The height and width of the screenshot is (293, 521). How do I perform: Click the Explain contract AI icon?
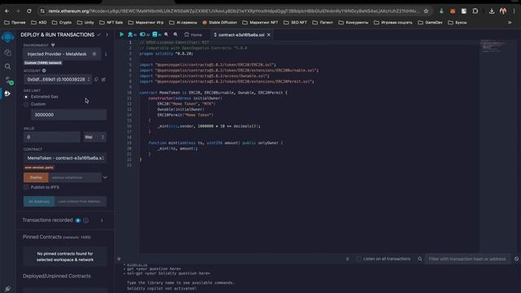132,34
